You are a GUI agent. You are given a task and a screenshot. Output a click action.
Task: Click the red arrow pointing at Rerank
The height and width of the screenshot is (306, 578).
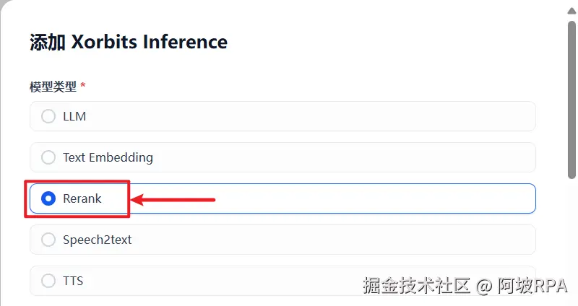173,199
